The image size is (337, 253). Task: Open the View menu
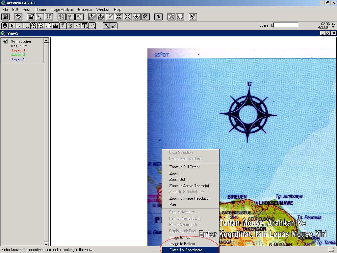coord(26,10)
